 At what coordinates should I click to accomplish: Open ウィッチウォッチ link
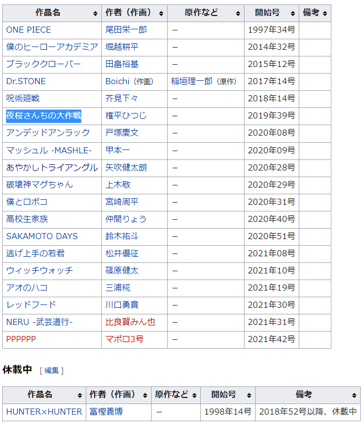39,271
